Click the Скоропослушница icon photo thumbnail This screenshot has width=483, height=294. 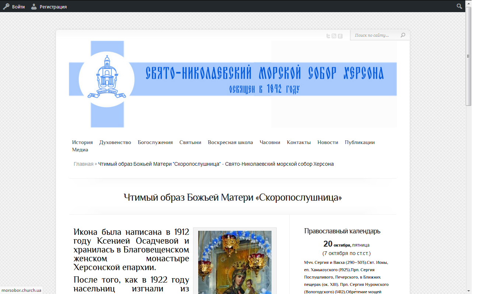click(235, 262)
